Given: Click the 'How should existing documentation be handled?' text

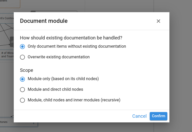Looking at the screenshot, I should pos(71,38).
